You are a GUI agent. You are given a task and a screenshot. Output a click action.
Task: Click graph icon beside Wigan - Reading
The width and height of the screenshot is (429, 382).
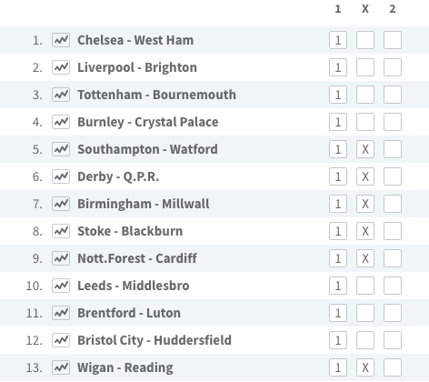[x=61, y=367]
